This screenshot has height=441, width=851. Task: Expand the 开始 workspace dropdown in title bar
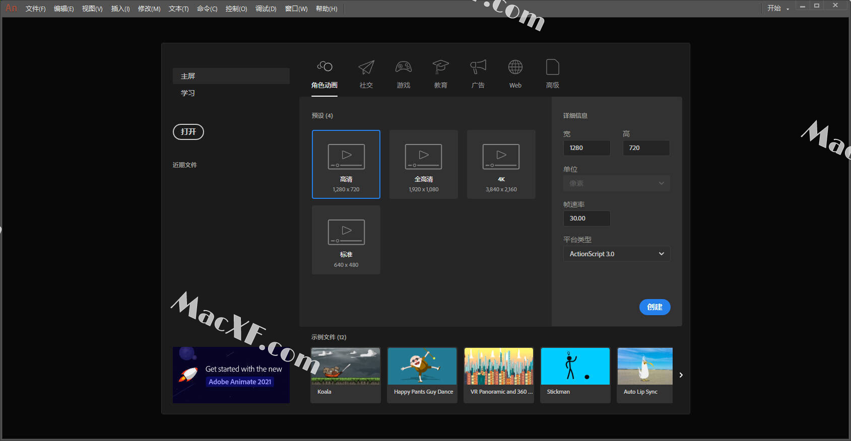coord(777,9)
